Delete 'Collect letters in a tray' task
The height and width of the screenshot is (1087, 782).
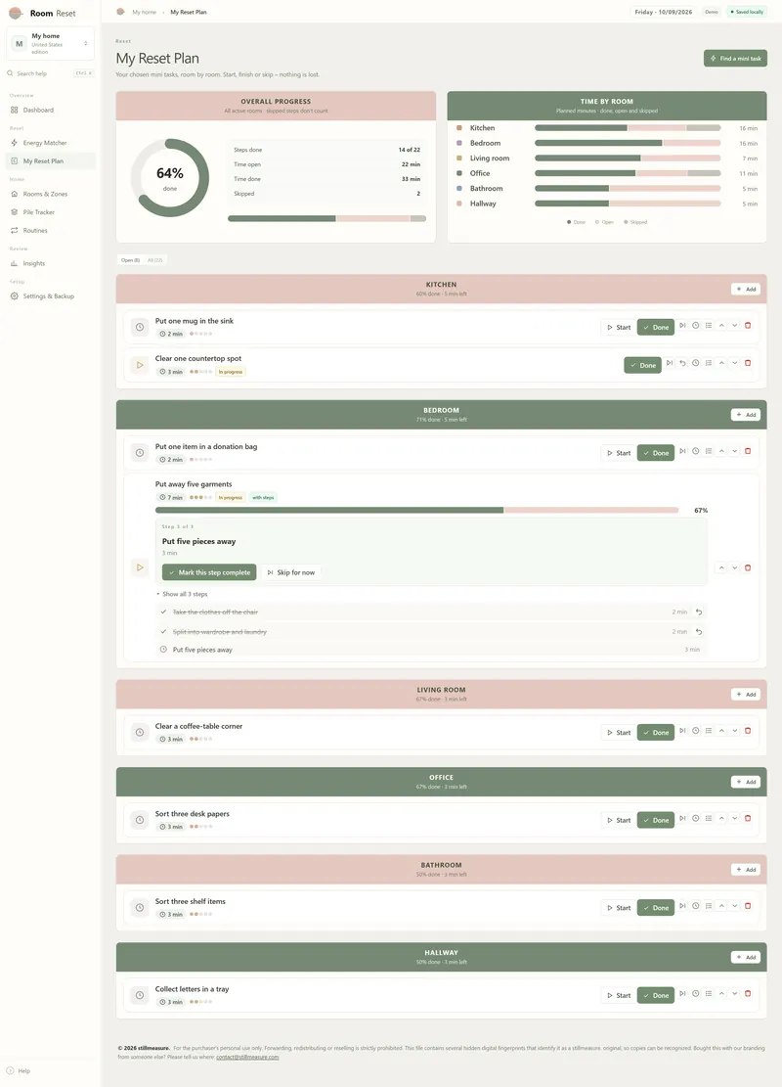748,993
